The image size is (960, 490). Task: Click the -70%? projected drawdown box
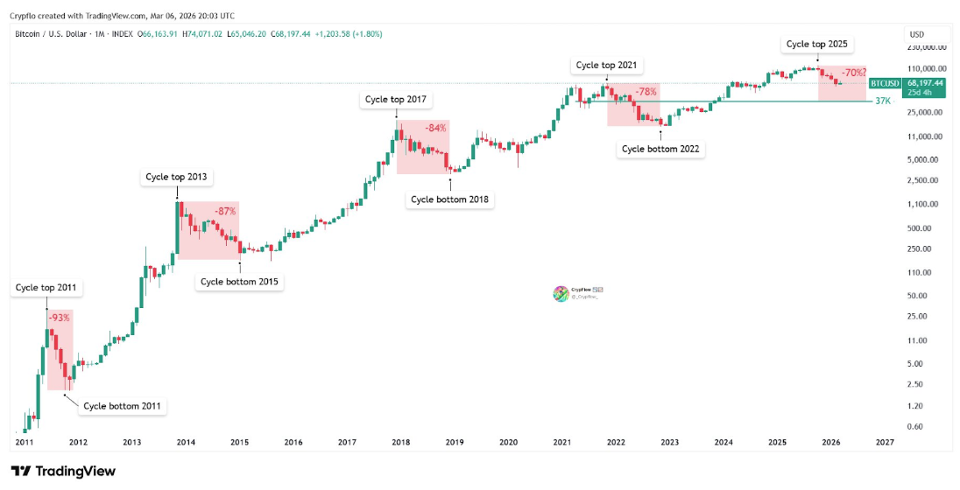pos(843,84)
